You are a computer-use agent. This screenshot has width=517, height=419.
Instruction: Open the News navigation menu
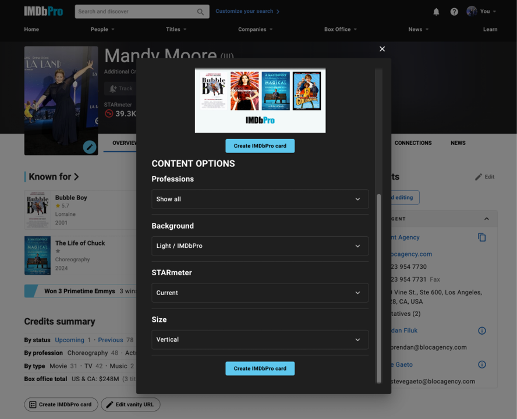click(x=419, y=29)
